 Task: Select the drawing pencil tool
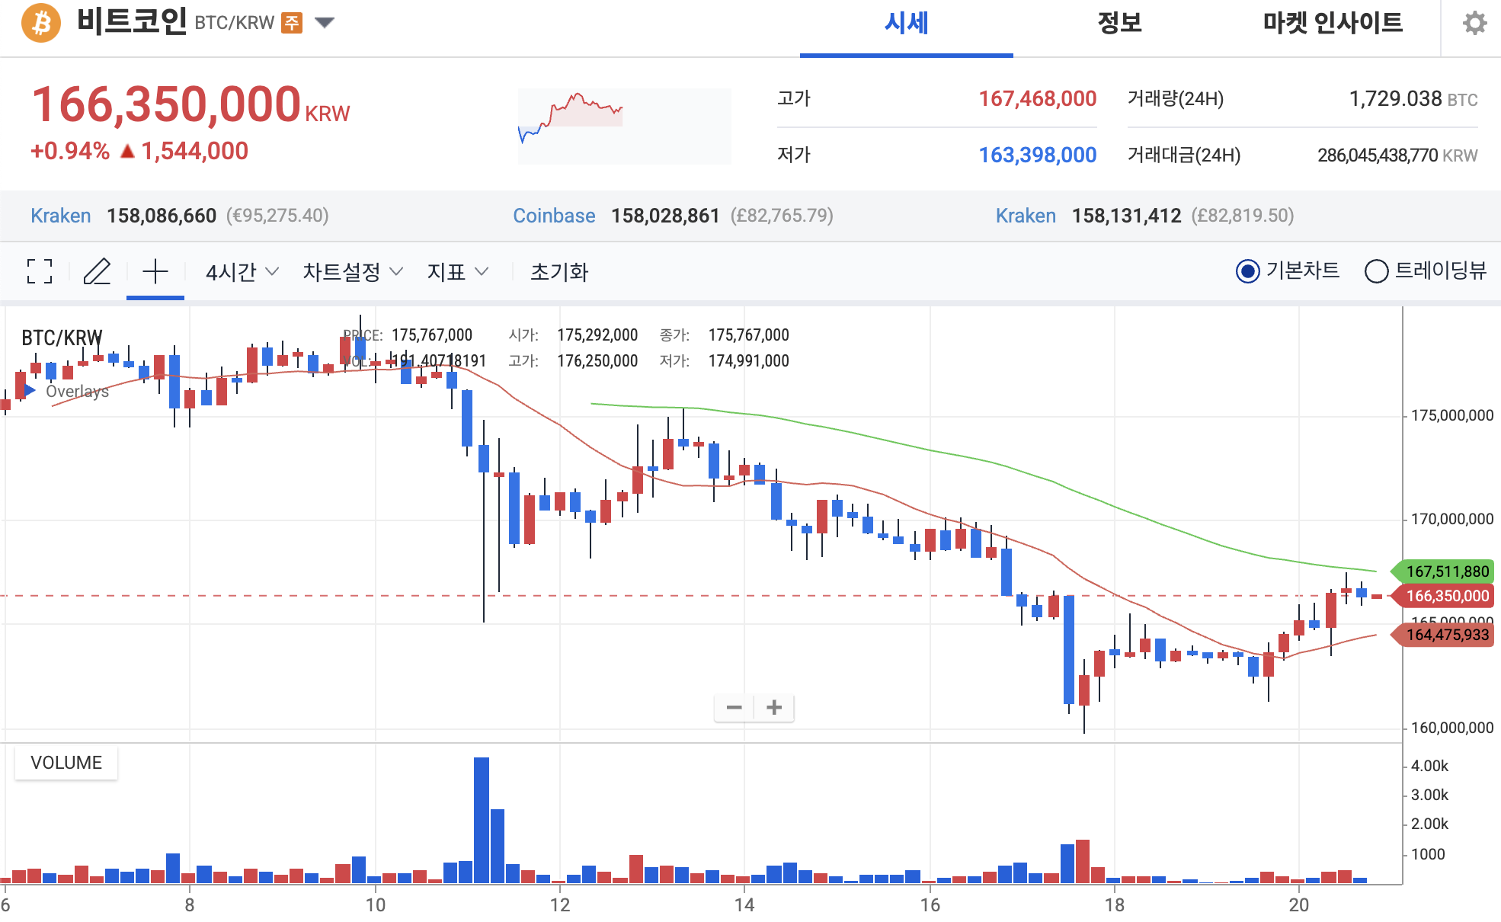click(x=97, y=272)
